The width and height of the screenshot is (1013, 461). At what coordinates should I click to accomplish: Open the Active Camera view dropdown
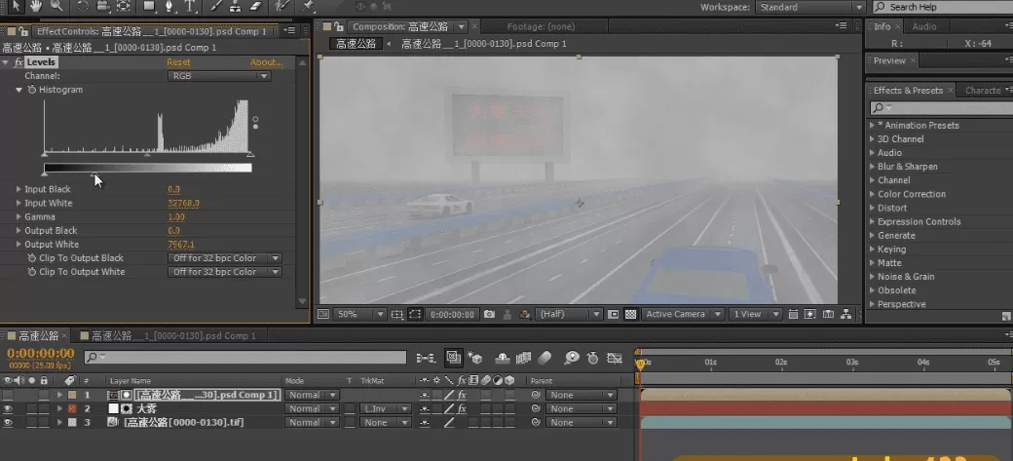[x=686, y=315]
